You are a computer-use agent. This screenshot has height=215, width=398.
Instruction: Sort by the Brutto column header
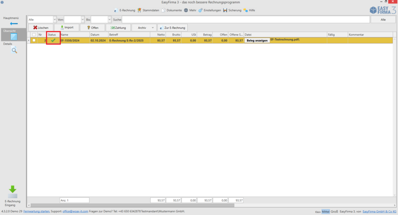[x=174, y=35]
